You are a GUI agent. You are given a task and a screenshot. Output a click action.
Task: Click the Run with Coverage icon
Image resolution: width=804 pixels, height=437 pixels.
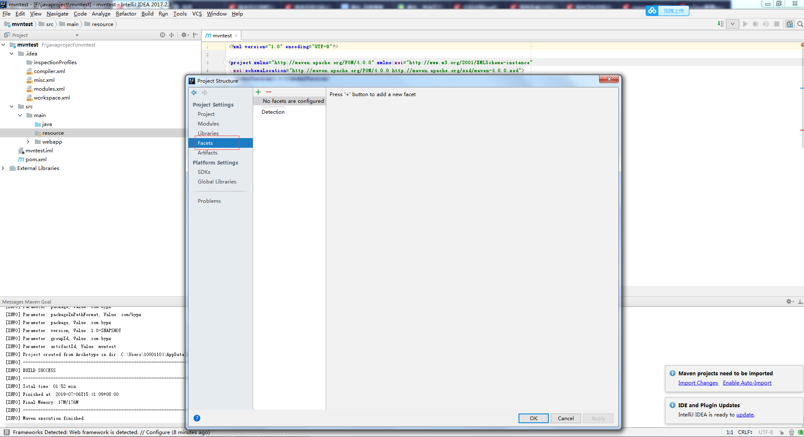[766, 24]
